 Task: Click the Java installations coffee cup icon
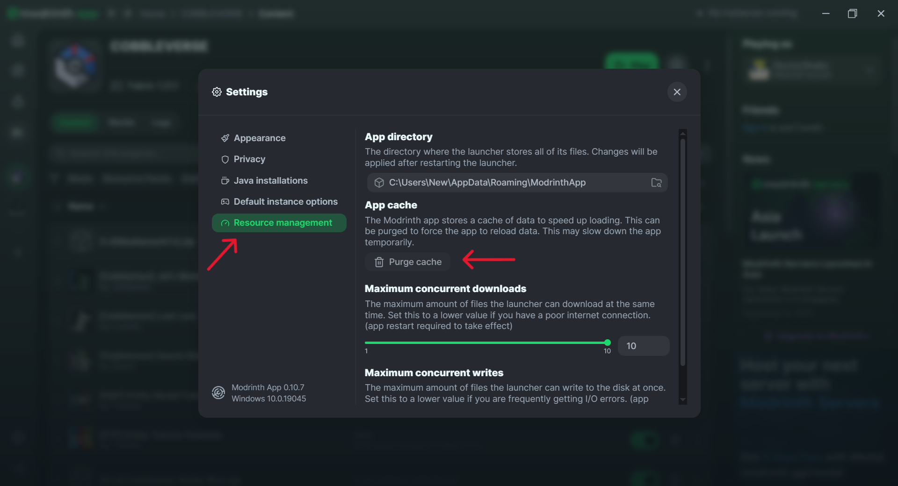pyautogui.click(x=225, y=181)
